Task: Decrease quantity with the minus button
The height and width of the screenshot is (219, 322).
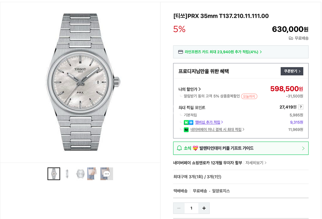Action: pyautogui.click(x=179, y=208)
